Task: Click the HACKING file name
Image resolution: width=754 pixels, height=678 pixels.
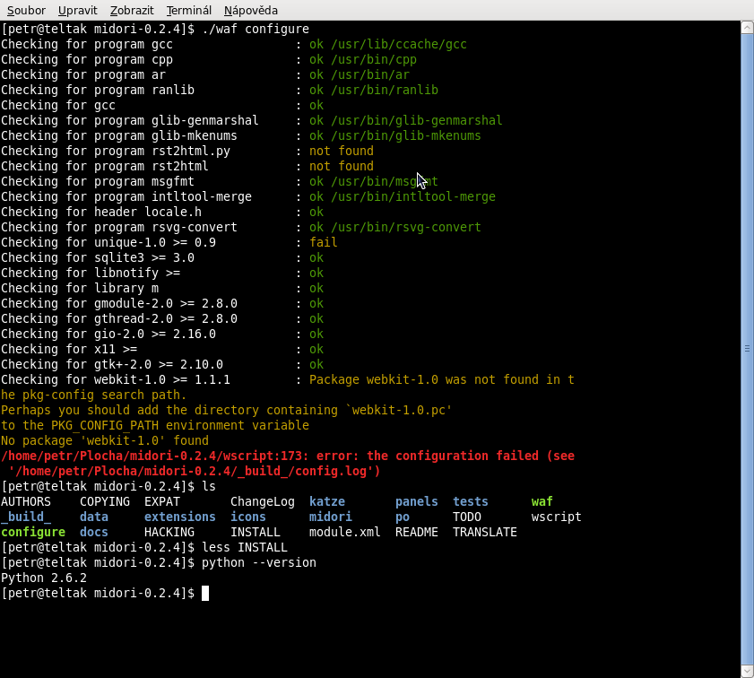Action: [x=169, y=533]
